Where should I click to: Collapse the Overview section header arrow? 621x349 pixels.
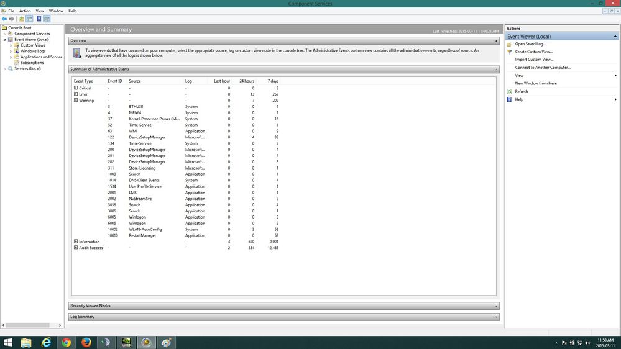(496, 41)
